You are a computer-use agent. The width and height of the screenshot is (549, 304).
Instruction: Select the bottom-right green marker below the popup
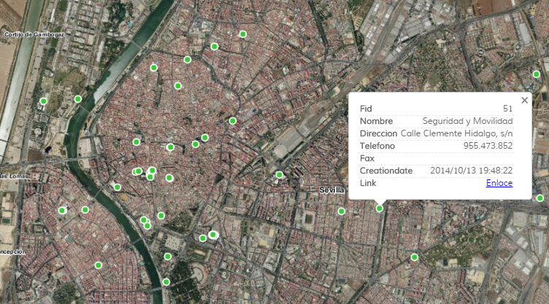click(414, 257)
